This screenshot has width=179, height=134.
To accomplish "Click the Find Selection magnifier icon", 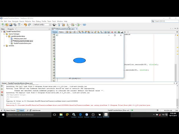I will point(79,32).
